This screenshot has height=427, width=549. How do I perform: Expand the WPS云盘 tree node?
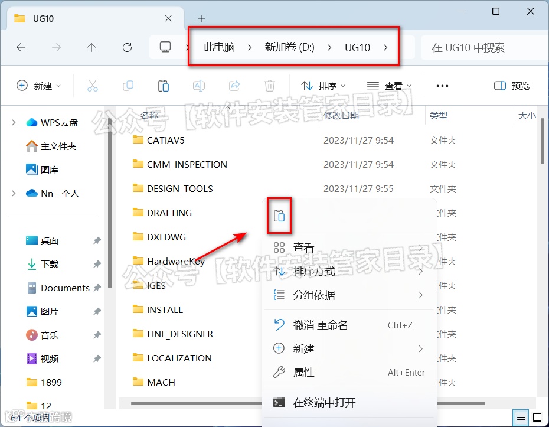14,123
